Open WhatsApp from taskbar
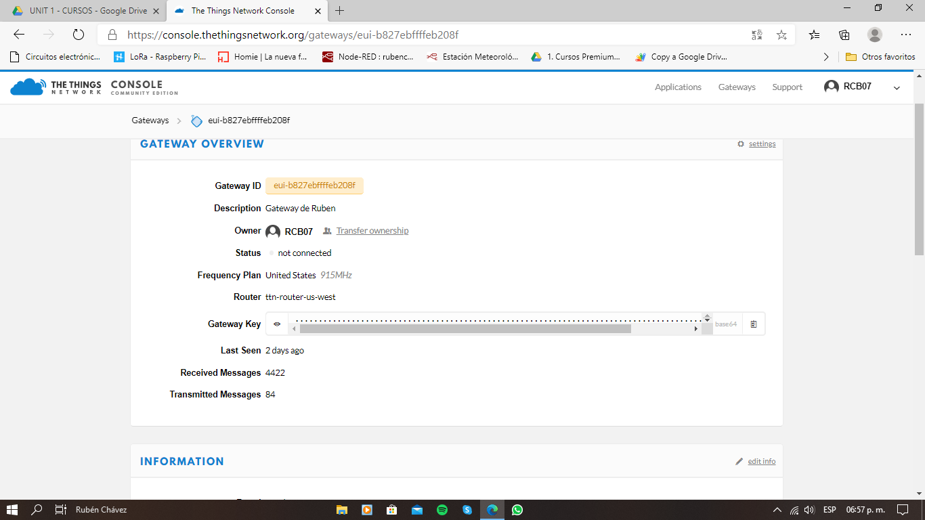 coord(517,510)
